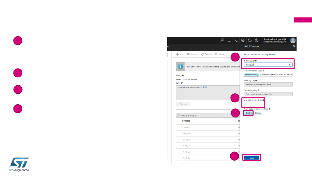This screenshot has width=312, height=176.
Task: Close the Add Device panel
Action: pyautogui.click(x=294, y=46)
